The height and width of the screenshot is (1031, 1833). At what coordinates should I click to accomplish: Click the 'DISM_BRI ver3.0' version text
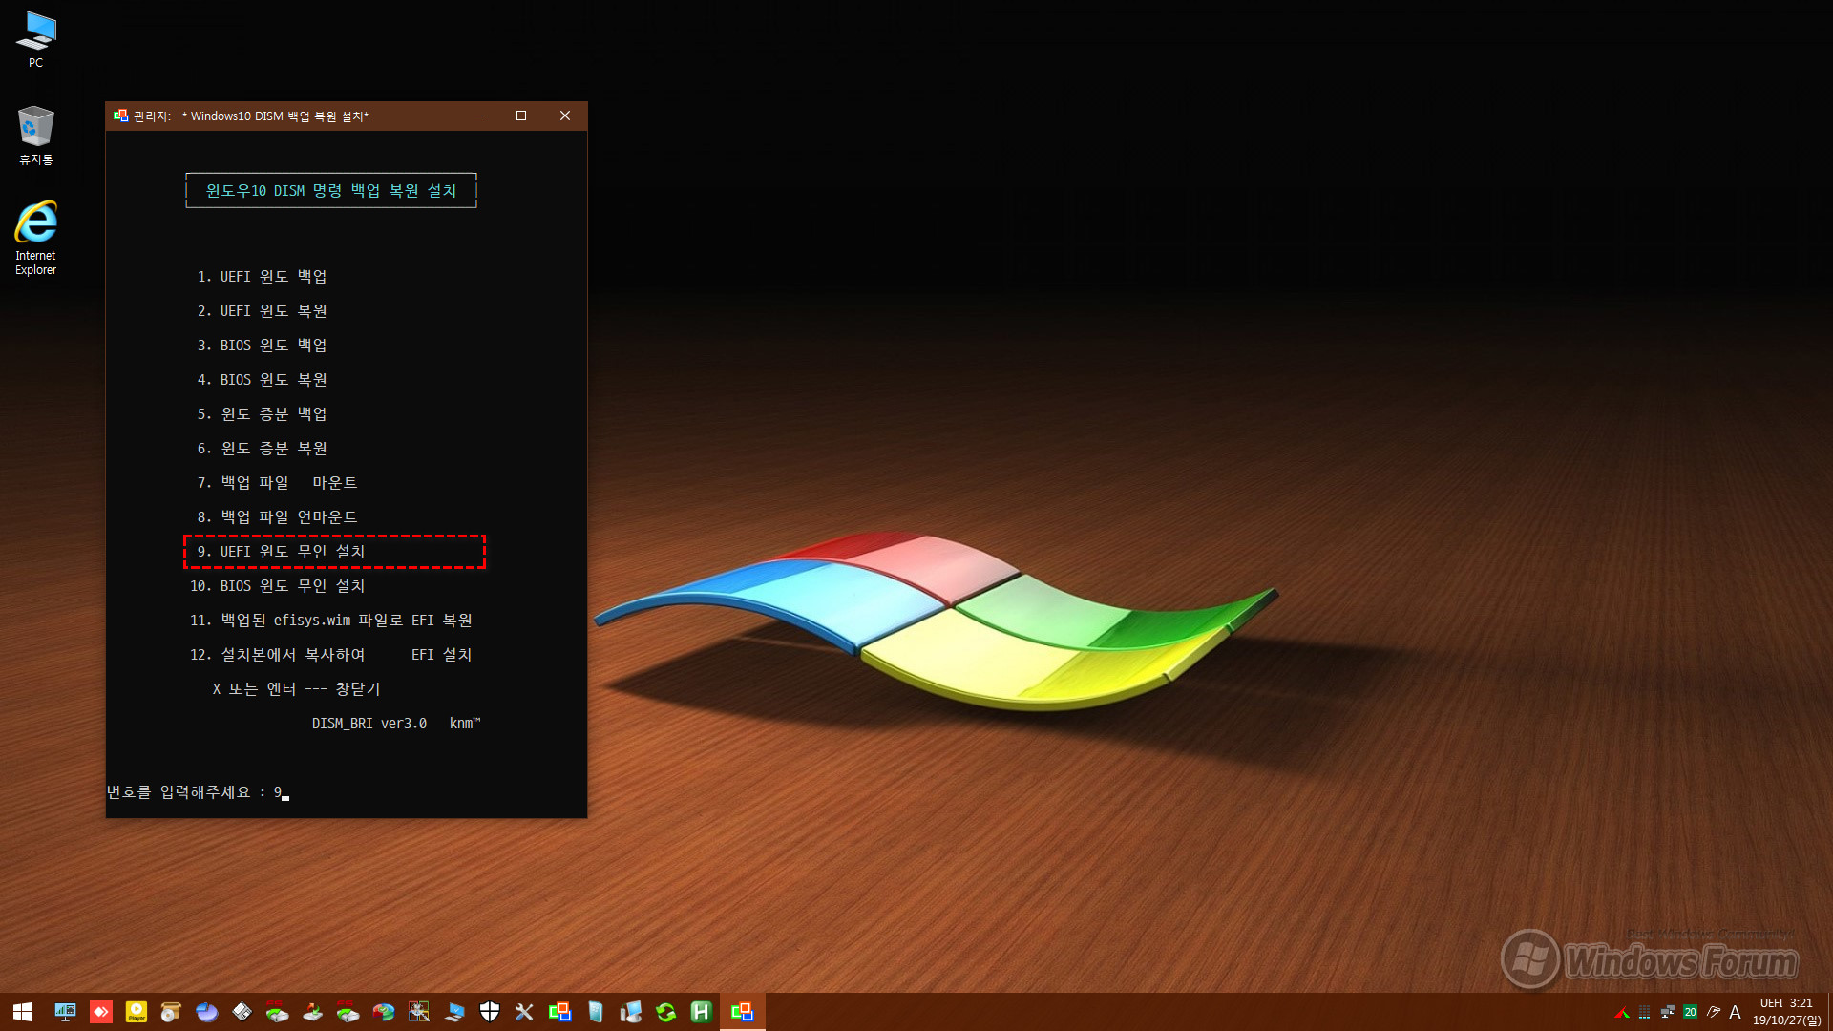[x=369, y=724]
